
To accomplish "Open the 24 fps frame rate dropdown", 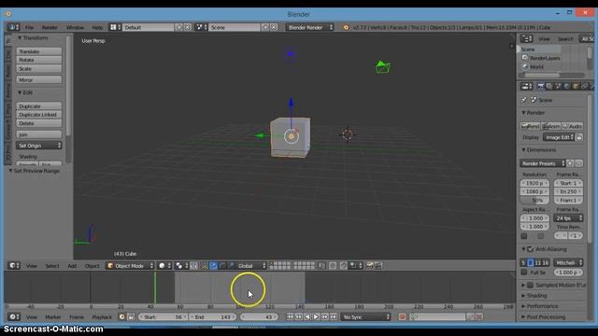I will pyautogui.click(x=568, y=218).
